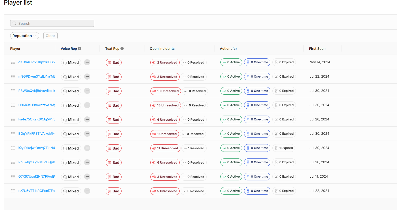The height and width of the screenshot is (210, 397).
Task: Click the 1 Resolved incidents badge
Action: [194, 148]
